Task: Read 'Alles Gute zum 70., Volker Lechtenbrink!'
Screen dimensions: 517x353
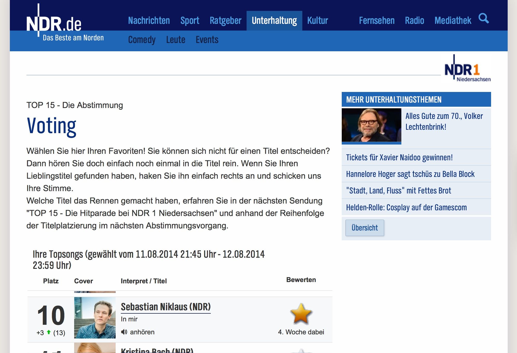Action: [x=444, y=121]
